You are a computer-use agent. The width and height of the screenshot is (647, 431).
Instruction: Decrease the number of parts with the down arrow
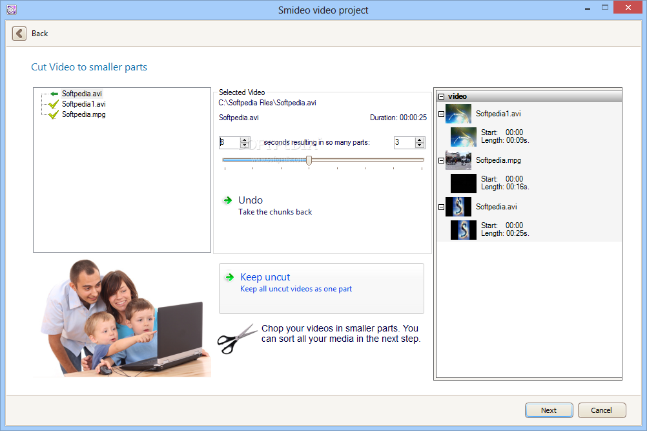tap(420, 145)
